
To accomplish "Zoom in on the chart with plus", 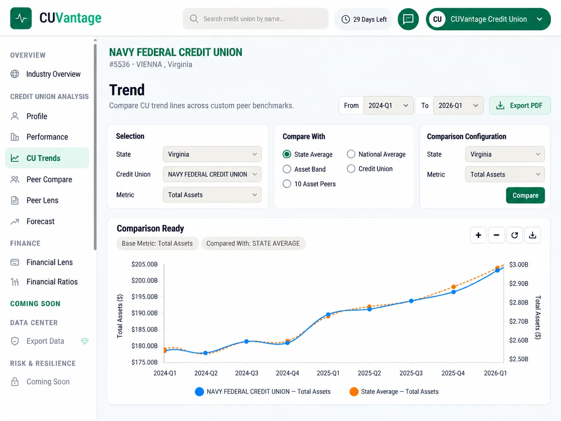I will (x=478, y=235).
